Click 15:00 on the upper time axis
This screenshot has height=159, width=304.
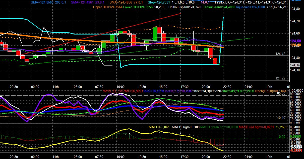point(163,87)
